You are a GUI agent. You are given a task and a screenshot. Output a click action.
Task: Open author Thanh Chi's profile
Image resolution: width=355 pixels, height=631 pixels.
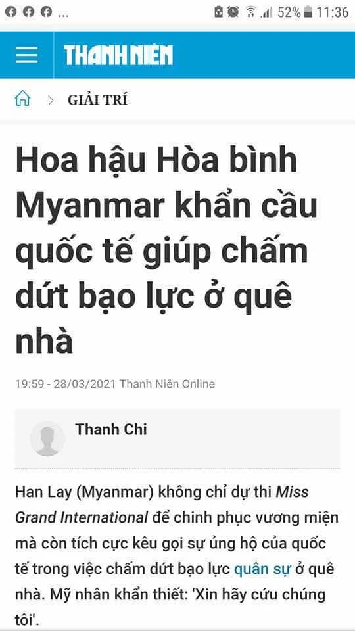(110, 429)
